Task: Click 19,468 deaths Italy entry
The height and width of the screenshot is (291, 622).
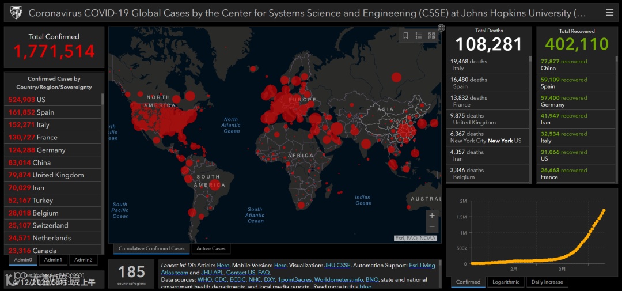Action: click(x=489, y=65)
